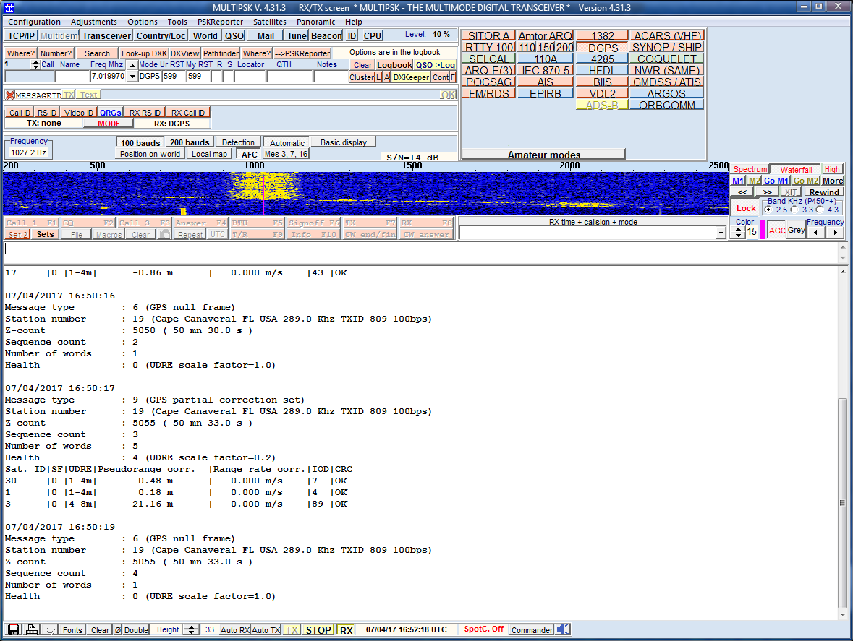Image resolution: width=853 pixels, height=641 pixels.
Task: Open the Adjustments menu
Action: (93, 22)
